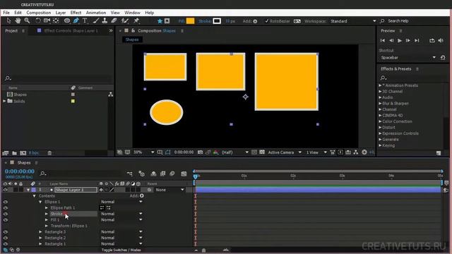Play the composition preview

400,41
